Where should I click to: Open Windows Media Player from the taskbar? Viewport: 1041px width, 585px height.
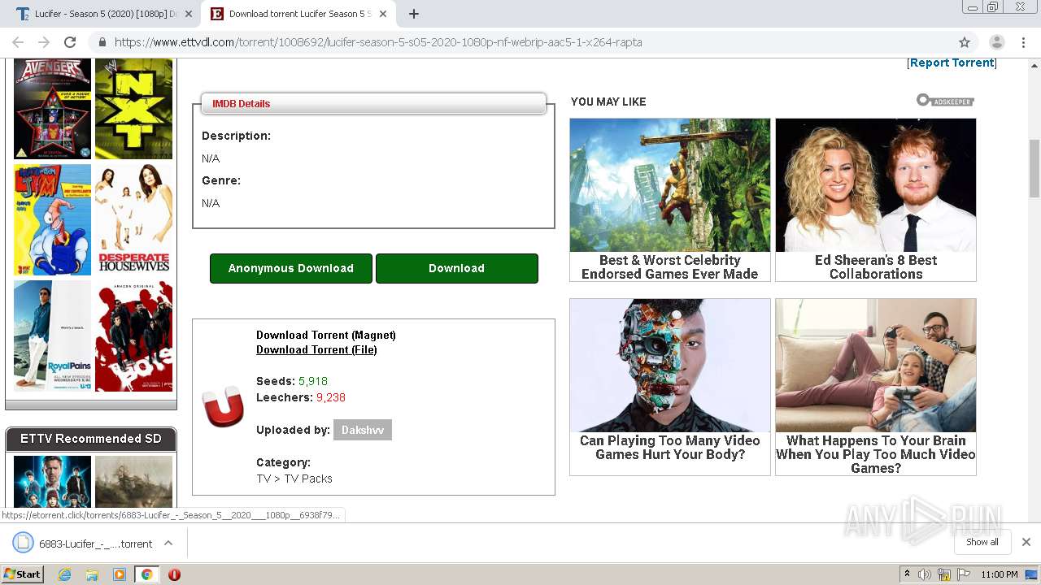pos(120,574)
